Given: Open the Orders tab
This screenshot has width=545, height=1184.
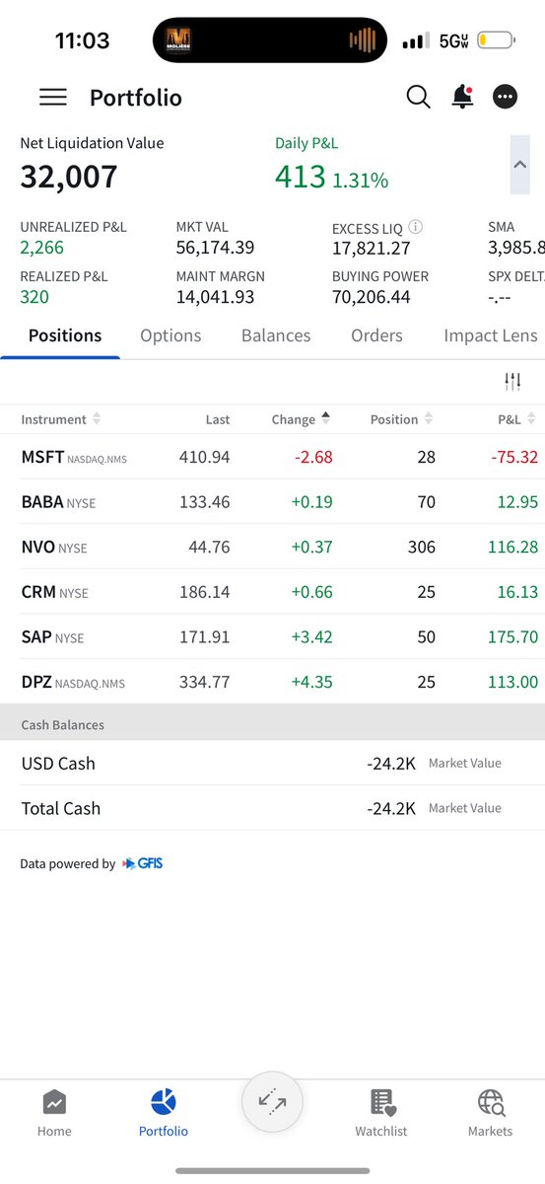Looking at the screenshot, I should [x=376, y=335].
